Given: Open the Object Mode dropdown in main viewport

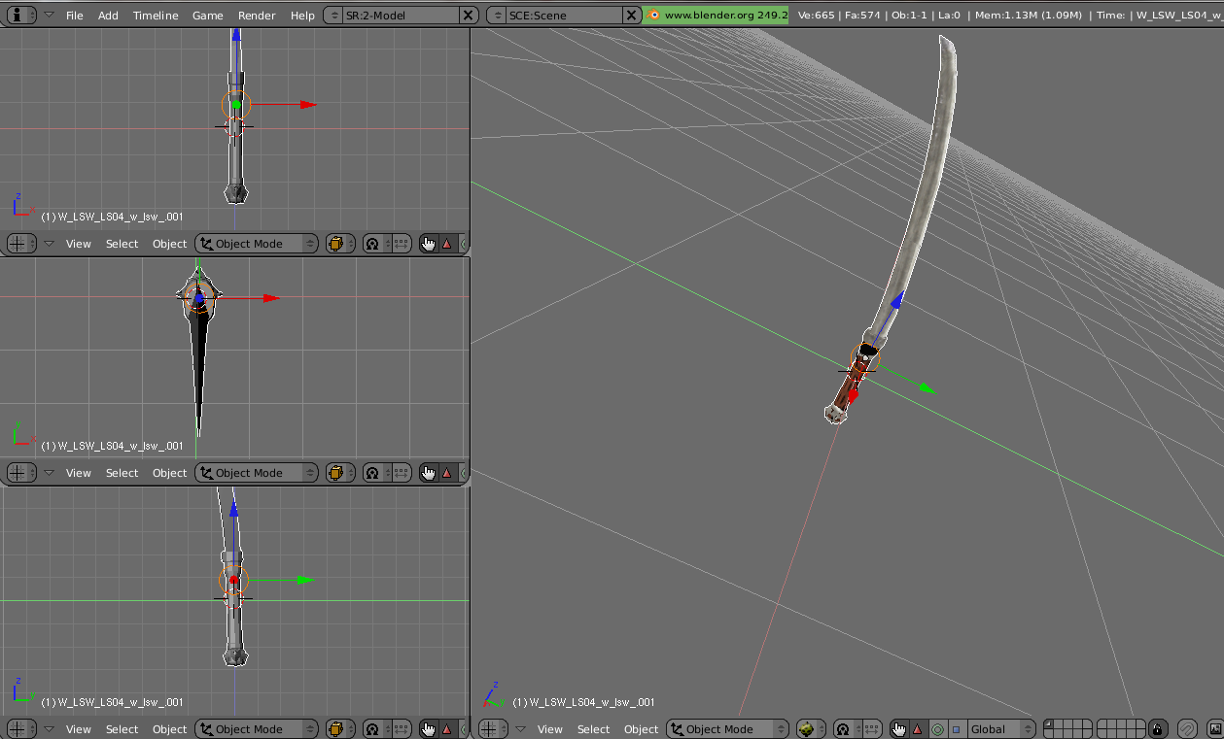Looking at the screenshot, I should coord(727,729).
